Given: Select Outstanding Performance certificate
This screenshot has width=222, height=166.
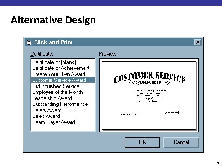Looking at the screenshot, I should (63, 104).
